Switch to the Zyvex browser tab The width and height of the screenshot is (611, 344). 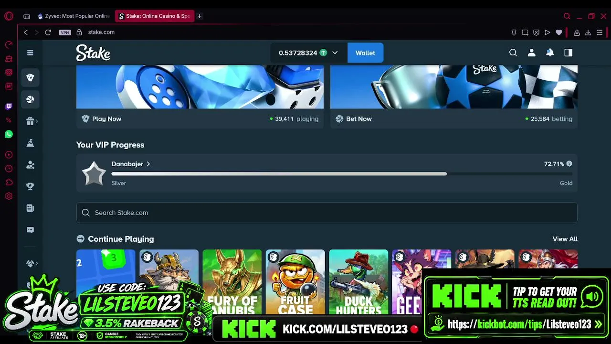tap(74, 16)
